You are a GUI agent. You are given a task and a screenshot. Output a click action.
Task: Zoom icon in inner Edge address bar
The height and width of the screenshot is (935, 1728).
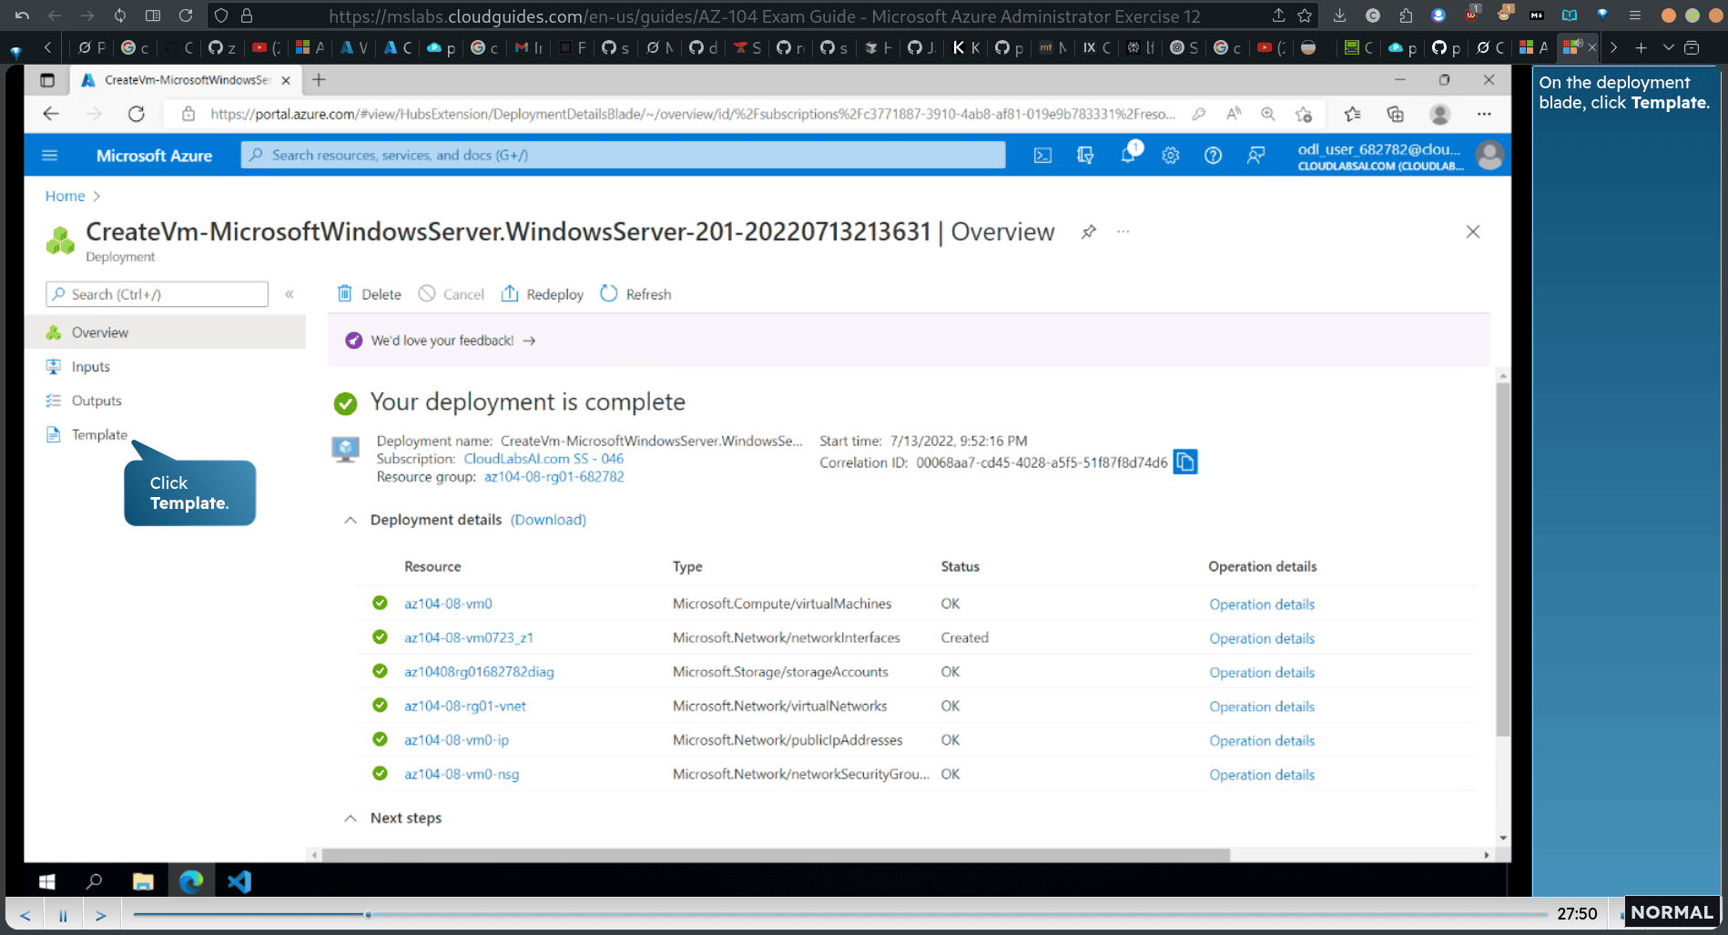(1267, 114)
